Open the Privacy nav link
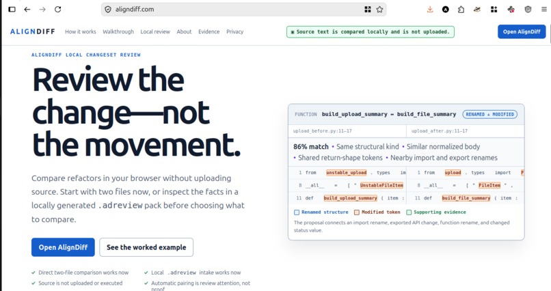The height and width of the screenshot is (291, 551). 234,31
